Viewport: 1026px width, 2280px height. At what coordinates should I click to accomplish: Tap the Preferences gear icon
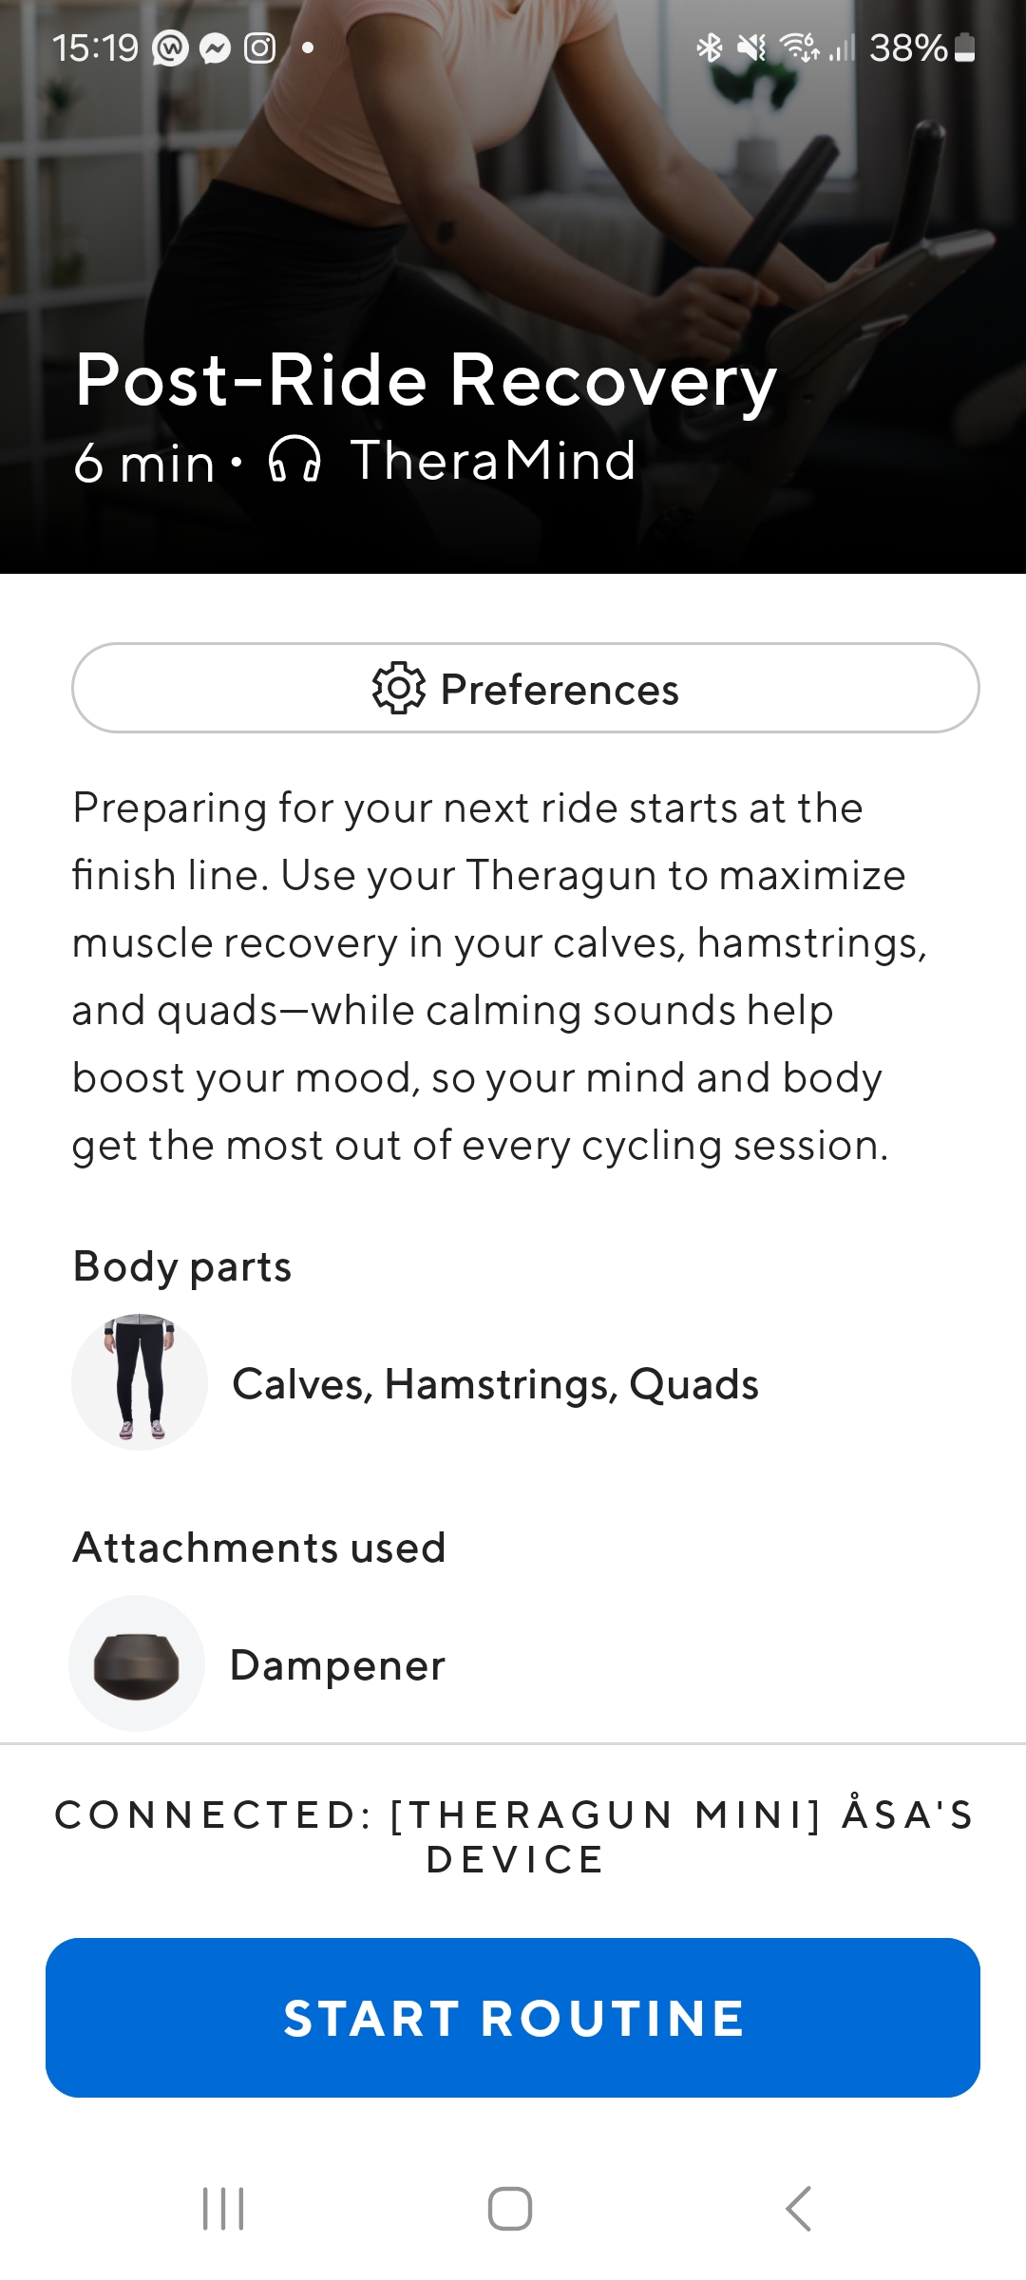pyautogui.click(x=398, y=688)
